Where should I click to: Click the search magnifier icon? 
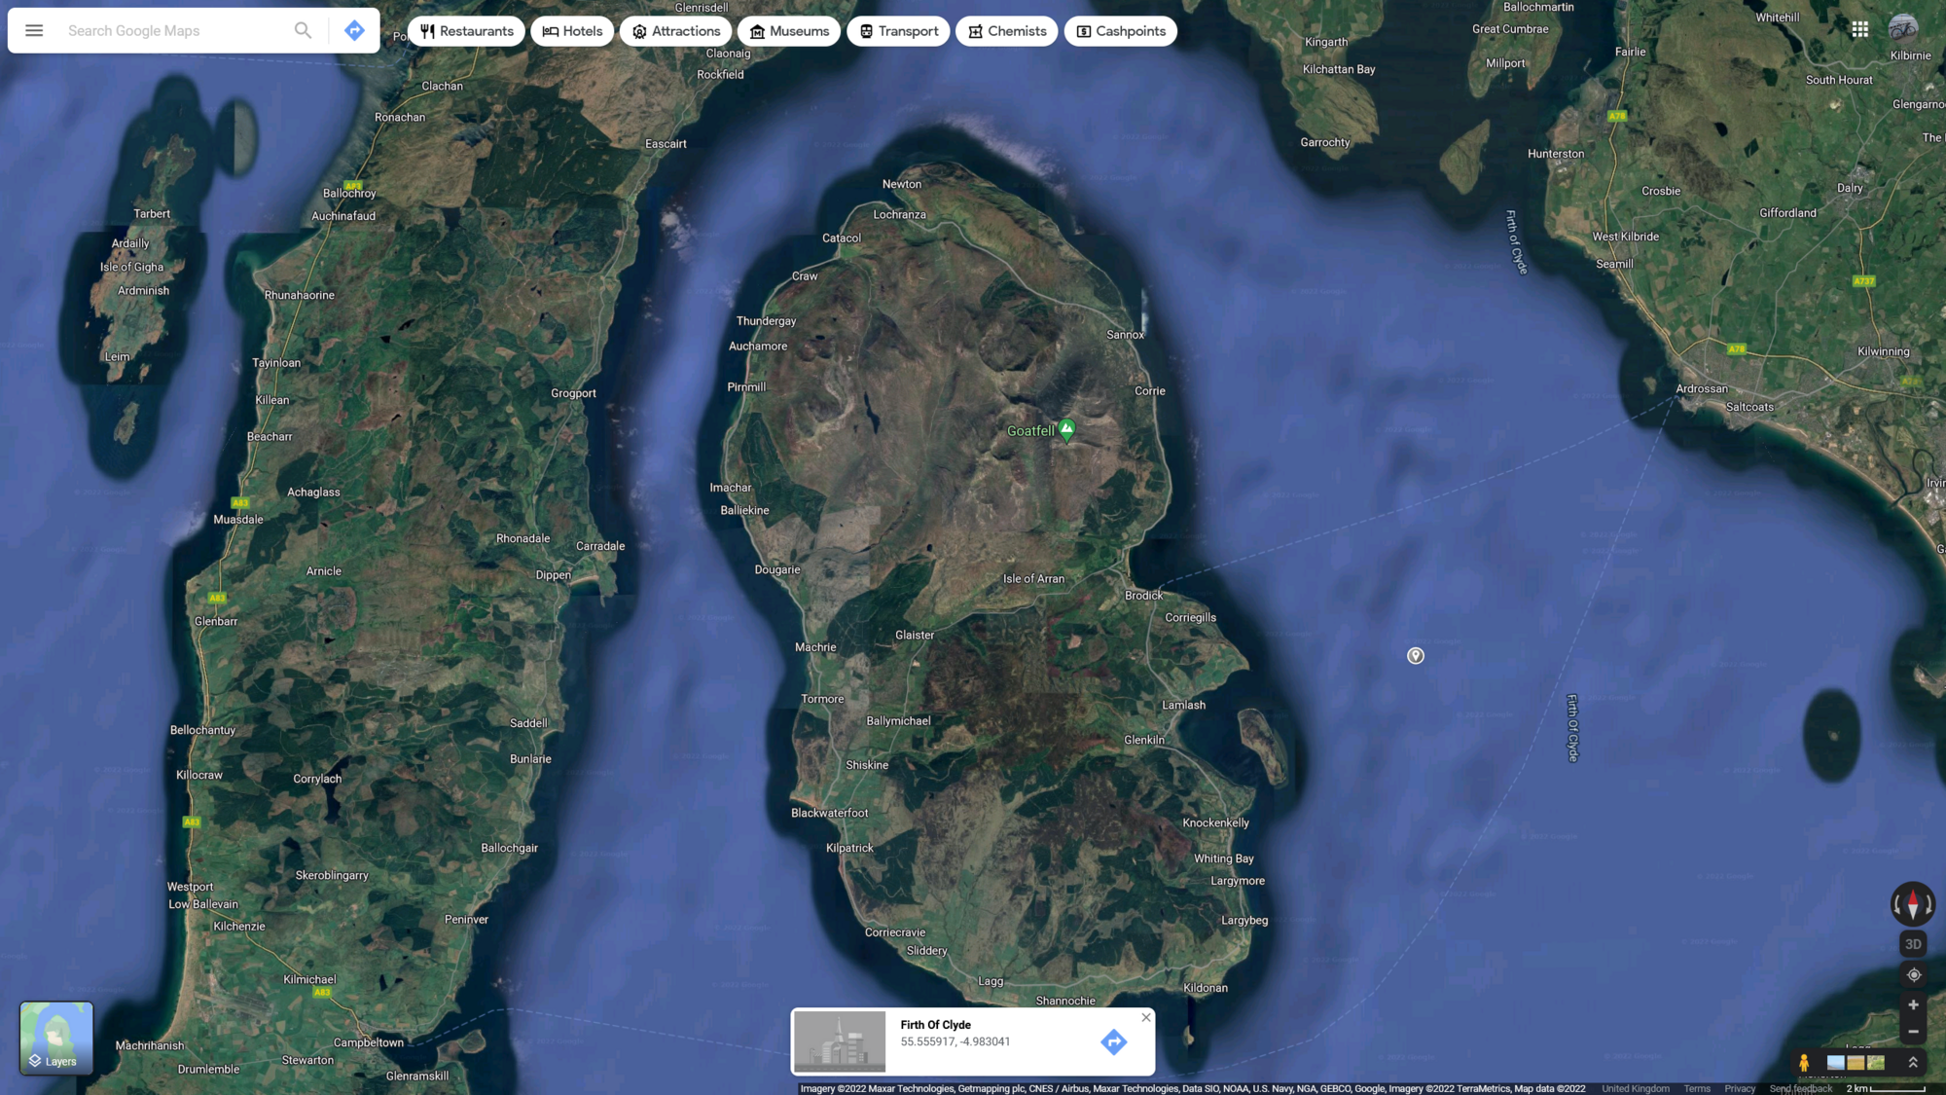pos(303,30)
